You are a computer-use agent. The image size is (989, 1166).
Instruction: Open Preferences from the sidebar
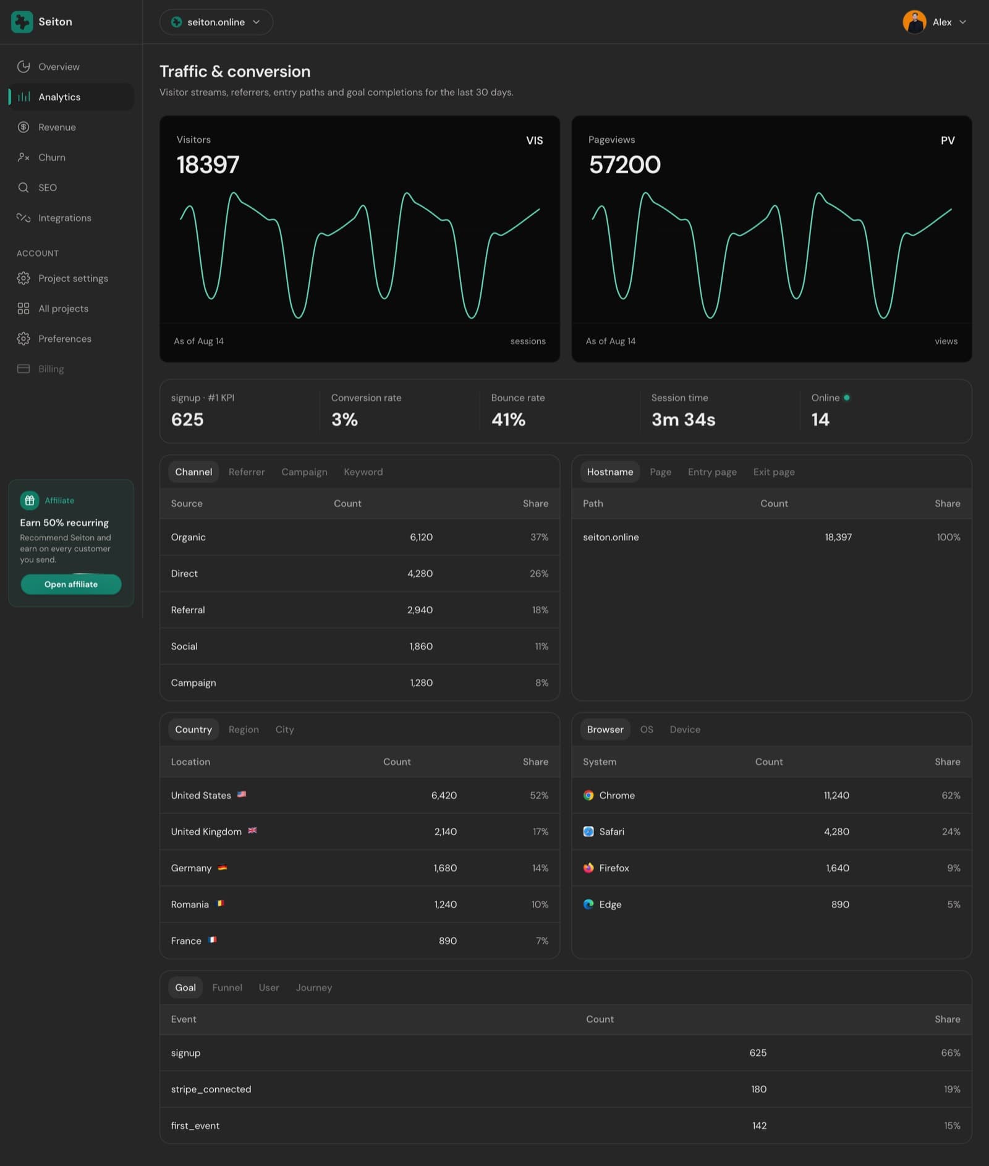(71, 339)
